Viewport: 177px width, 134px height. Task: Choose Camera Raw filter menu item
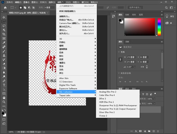click(77, 23)
